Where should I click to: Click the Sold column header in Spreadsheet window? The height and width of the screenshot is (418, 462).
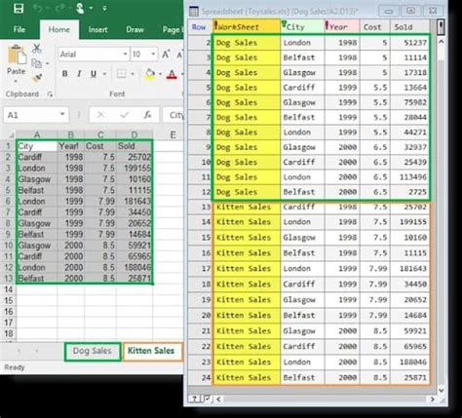[409, 27]
